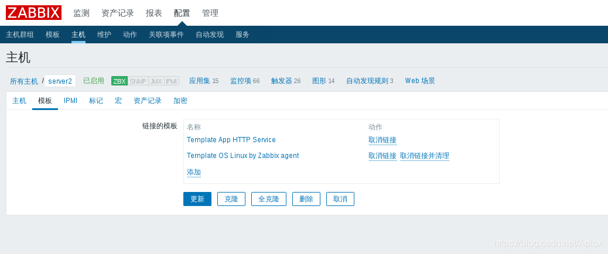Open the 维护 submenu item
The width and height of the screenshot is (608, 254).
tap(104, 35)
